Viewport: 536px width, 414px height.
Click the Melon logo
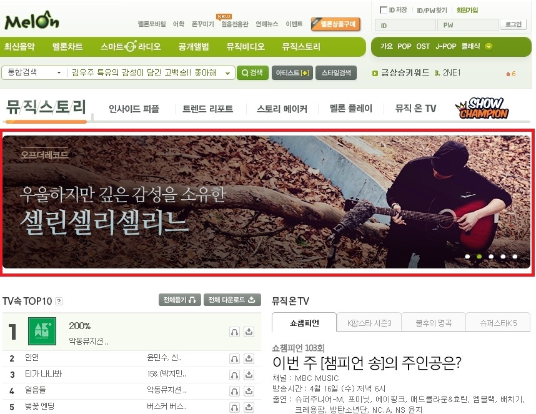[x=31, y=21]
